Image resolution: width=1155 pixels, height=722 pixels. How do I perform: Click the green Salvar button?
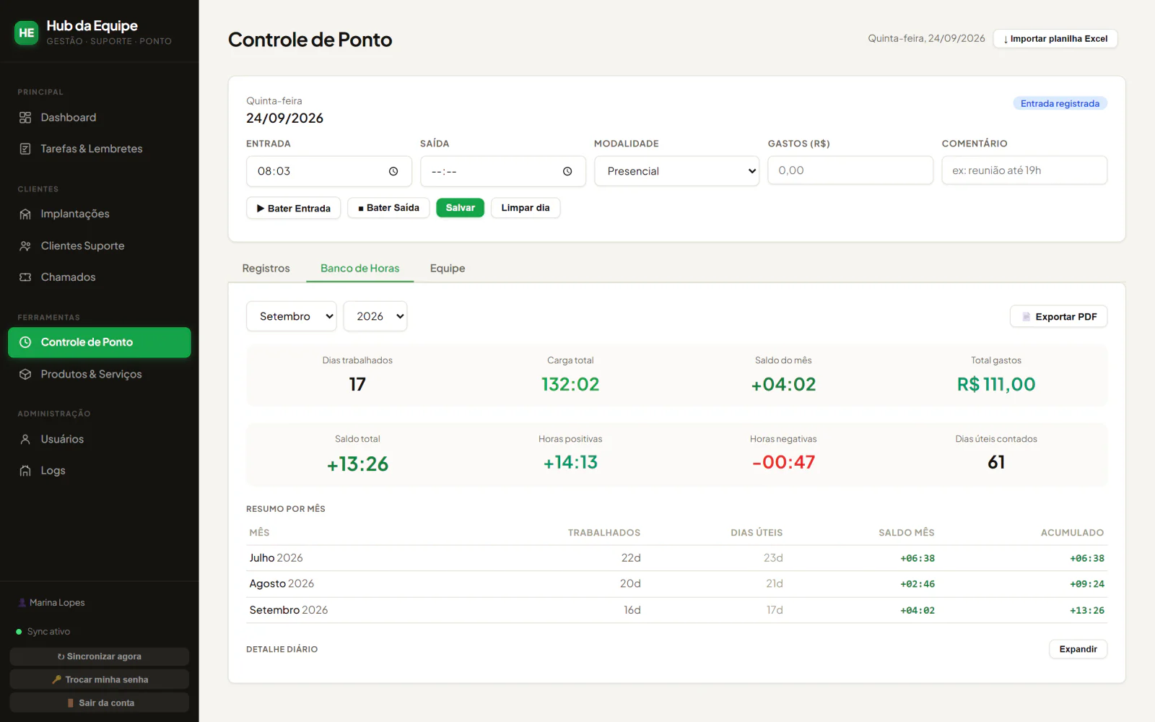461,208
